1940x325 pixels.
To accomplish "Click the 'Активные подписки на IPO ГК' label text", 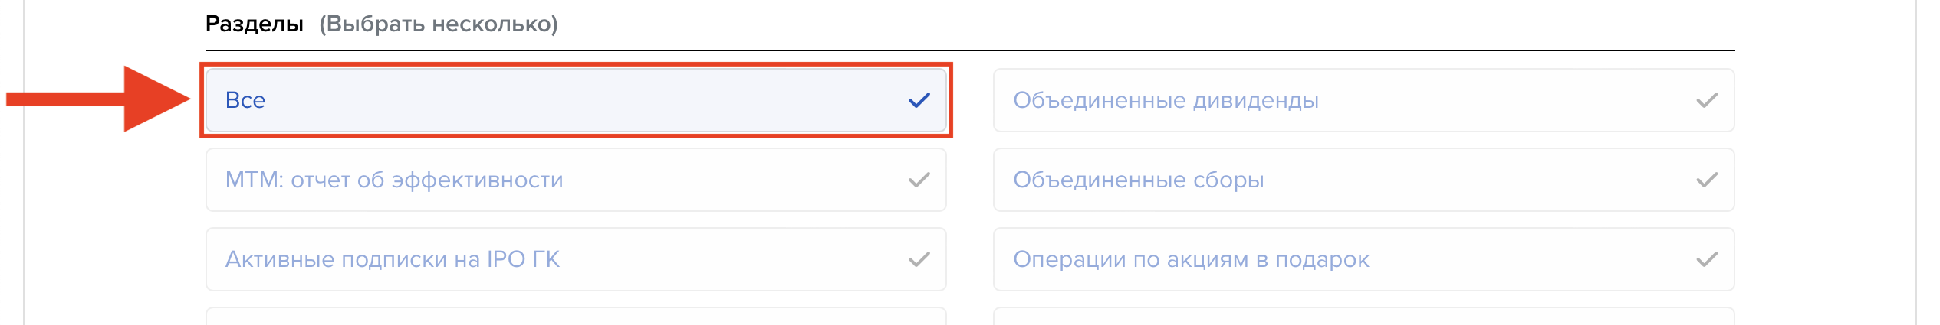I will click(x=392, y=259).
